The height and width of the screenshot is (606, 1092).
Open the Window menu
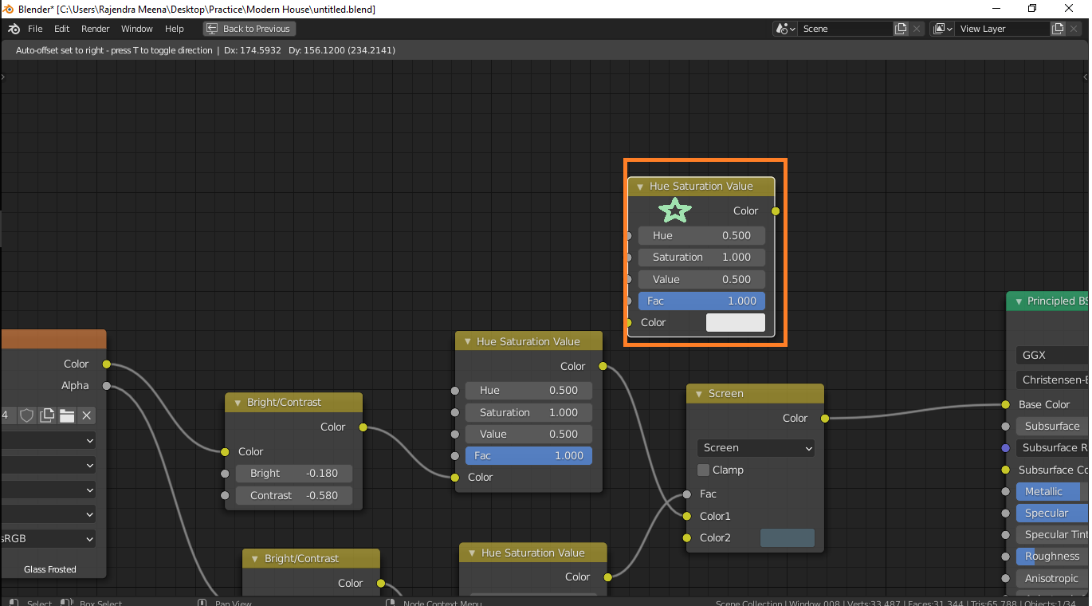(137, 29)
